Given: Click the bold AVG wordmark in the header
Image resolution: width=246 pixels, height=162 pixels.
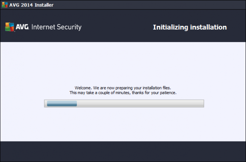Looking at the screenshot, I should click(22, 27).
